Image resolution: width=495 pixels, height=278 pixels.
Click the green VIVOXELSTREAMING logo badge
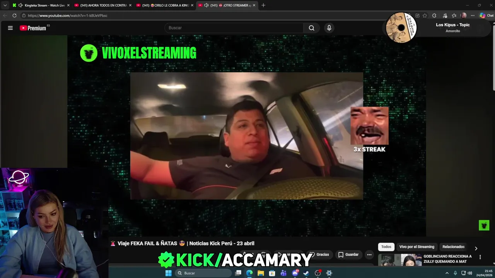click(89, 53)
